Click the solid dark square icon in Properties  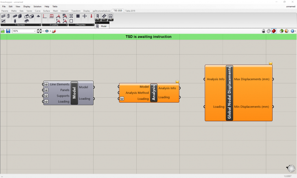[78, 16]
